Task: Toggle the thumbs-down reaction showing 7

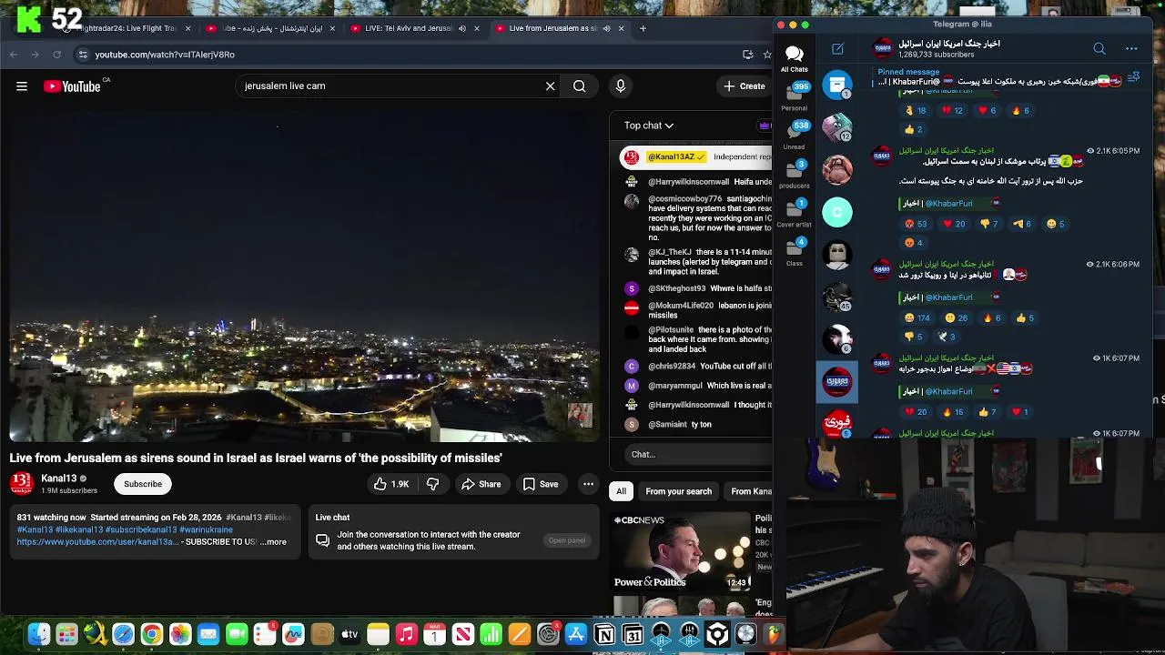Action: (990, 224)
